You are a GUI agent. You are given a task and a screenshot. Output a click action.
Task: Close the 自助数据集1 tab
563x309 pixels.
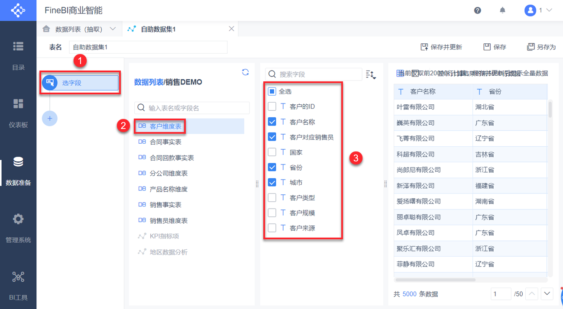click(231, 29)
